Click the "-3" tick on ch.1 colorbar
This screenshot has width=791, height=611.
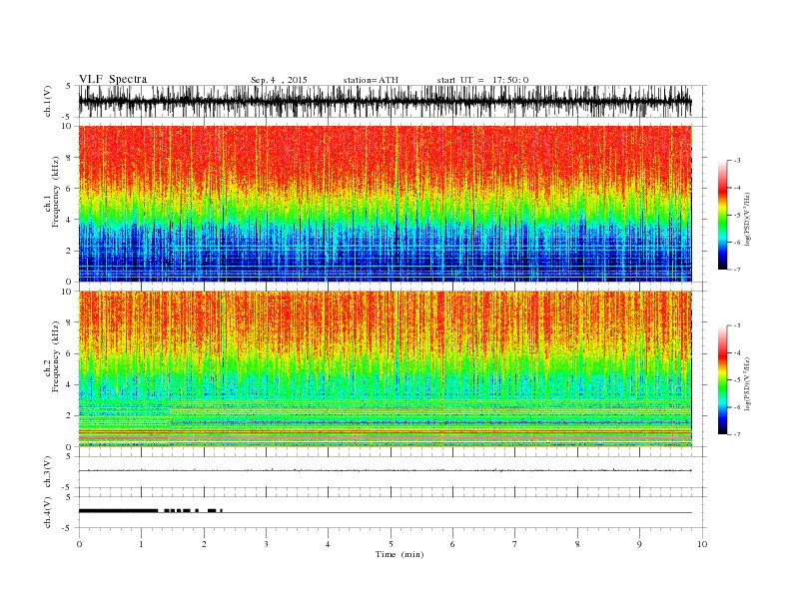[x=737, y=161]
